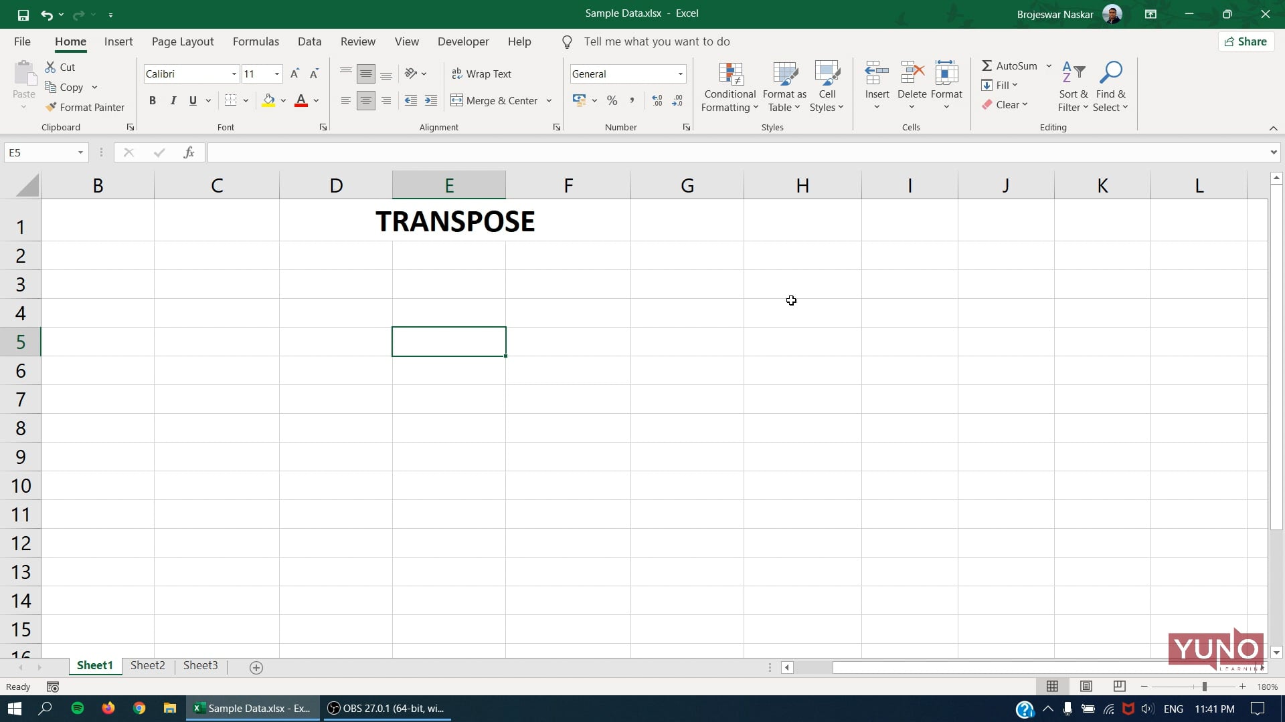Viewport: 1285px width, 722px height.
Task: Open Sort & Filter options
Action: tap(1073, 87)
